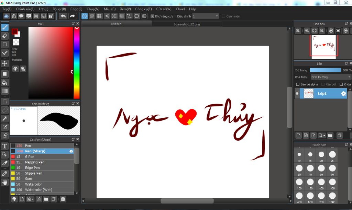352x210 pixels.
Task: Click the rainbow hue slider
Action: [x=77, y=63]
